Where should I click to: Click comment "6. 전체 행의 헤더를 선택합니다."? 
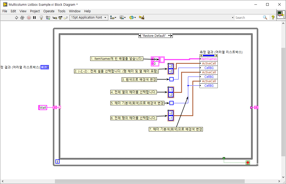click(x=134, y=118)
